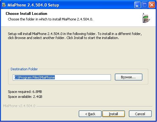This screenshot has width=157, height=122.
Task: Click the 'Choose the folder in which' subtitle
Action: coord(50,19)
